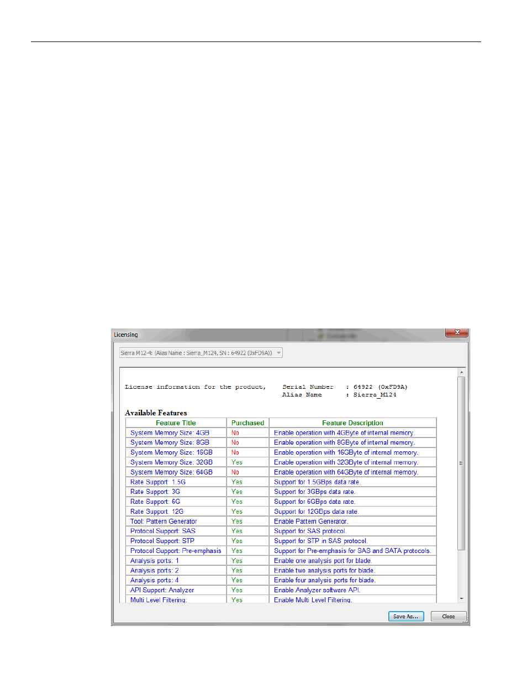Screen dimensions: 527x683
Task: Select the Purchased column header
Action: [x=247, y=423]
